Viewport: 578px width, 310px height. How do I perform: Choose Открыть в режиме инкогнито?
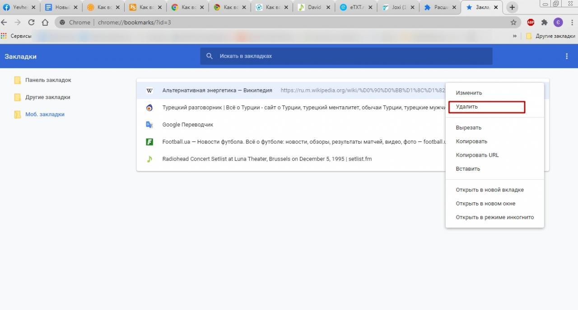pos(494,217)
